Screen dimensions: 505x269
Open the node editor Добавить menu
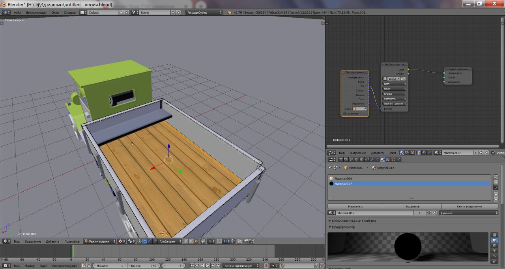pos(378,153)
